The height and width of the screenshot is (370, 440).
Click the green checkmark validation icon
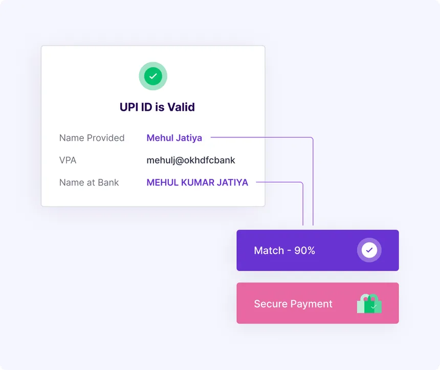(153, 76)
